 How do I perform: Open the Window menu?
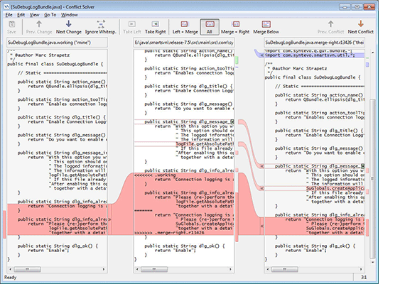[x=69, y=15]
